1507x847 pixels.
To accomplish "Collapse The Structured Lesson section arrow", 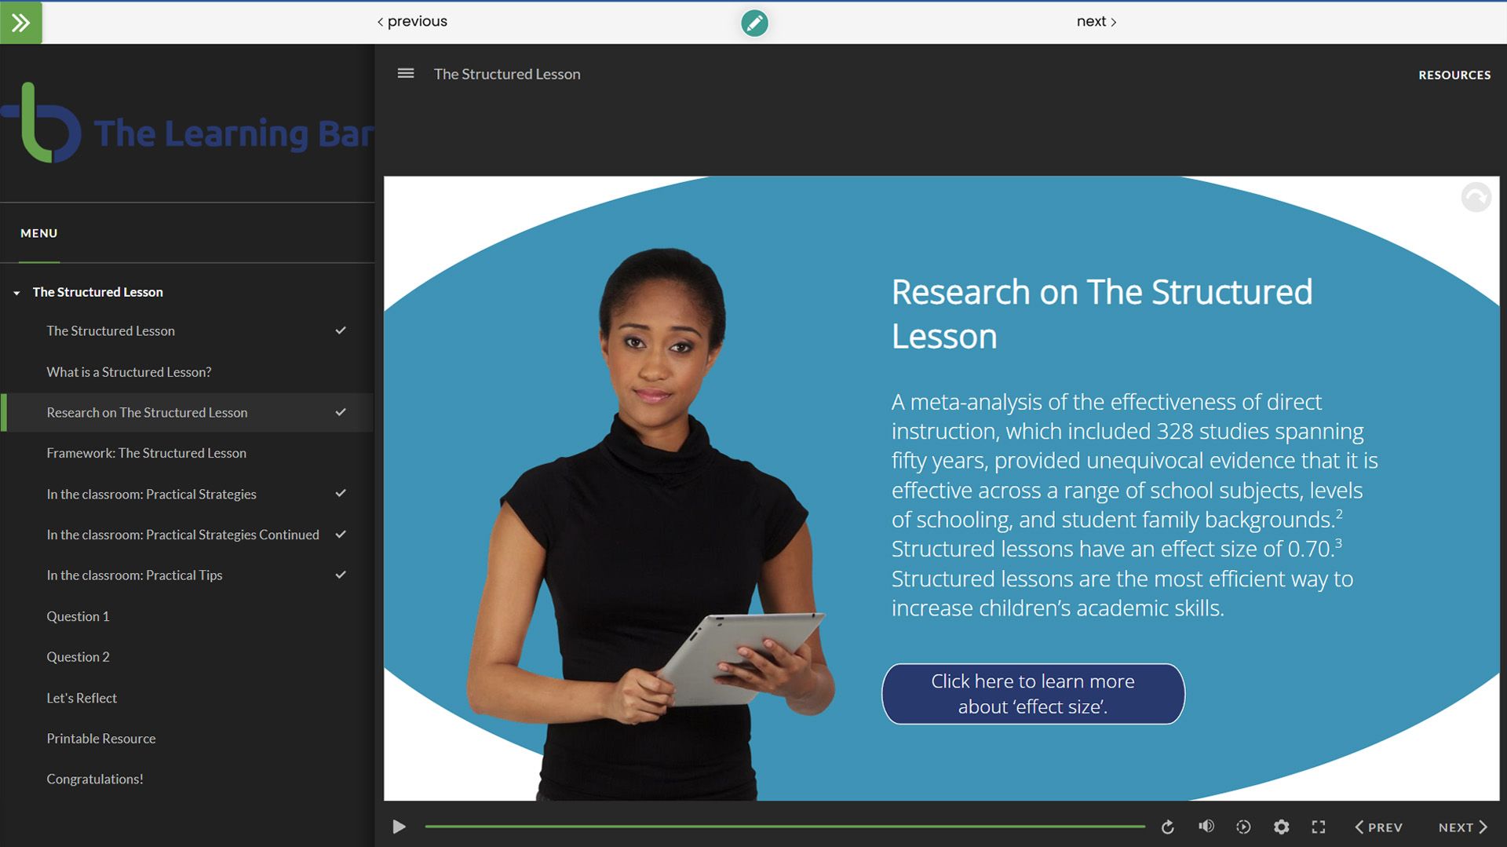I will 16,293.
